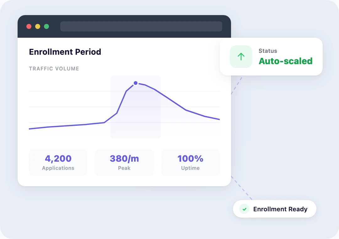The image size is (339, 239).
Task: Select the peak data point on traffic chart
Action: coord(135,83)
